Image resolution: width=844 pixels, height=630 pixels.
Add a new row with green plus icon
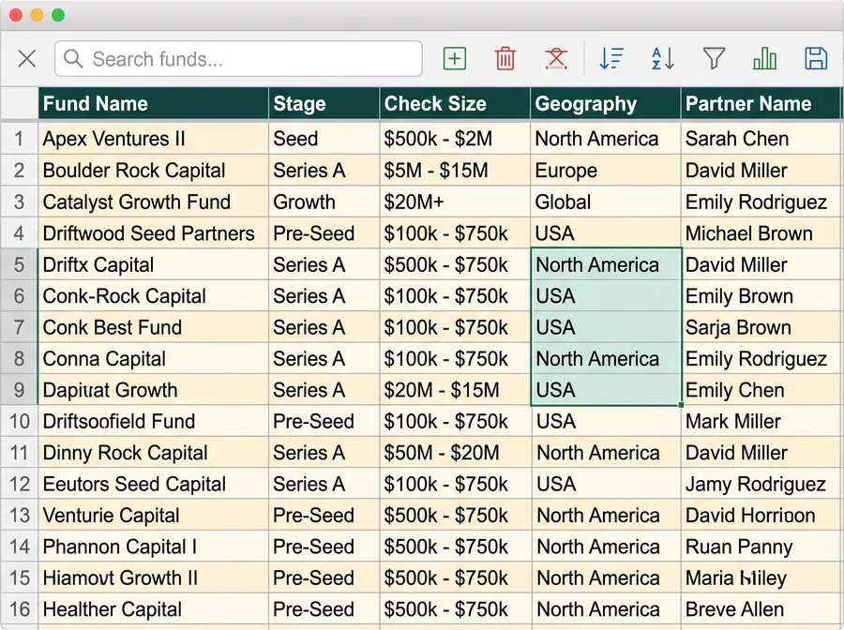454,59
